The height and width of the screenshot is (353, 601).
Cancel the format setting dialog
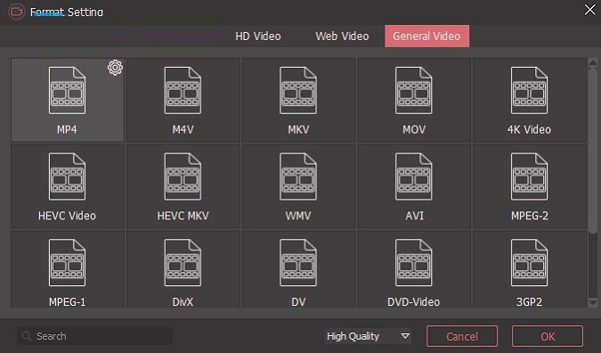tap(462, 336)
